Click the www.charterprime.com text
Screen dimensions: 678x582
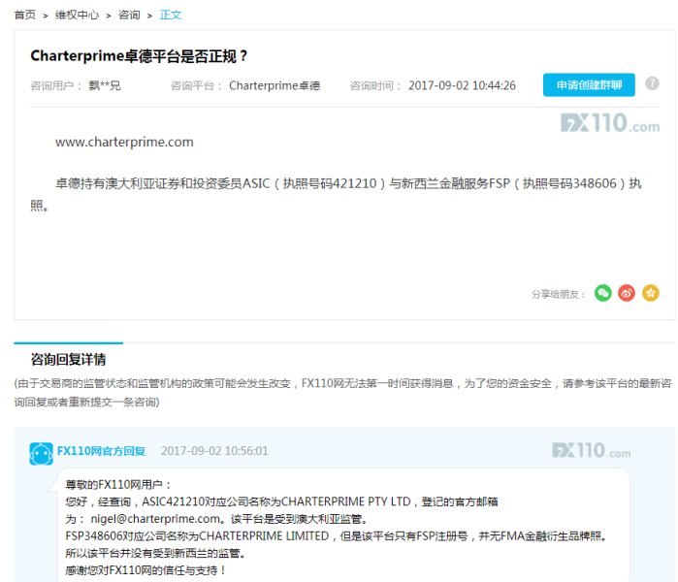(x=124, y=142)
